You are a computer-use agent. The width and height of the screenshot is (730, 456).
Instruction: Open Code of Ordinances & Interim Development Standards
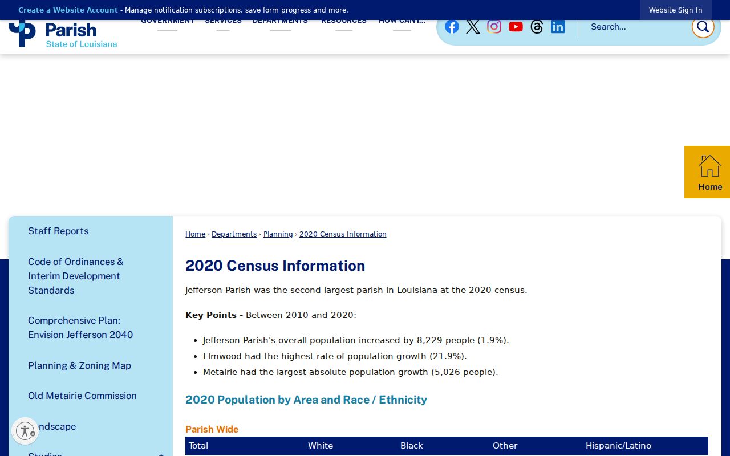pos(76,276)
